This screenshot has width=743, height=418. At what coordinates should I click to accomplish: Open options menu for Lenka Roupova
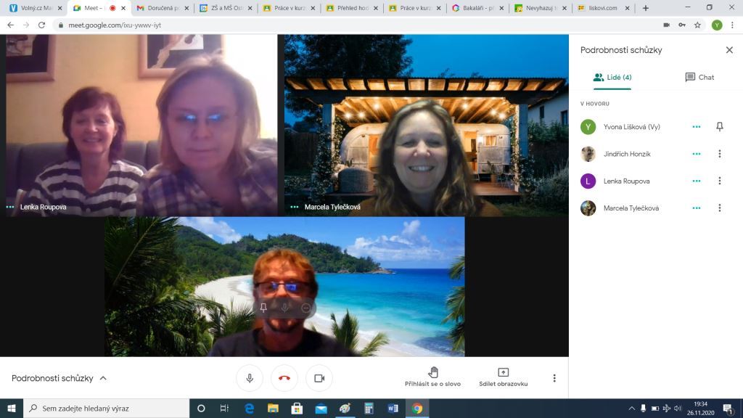(719, 181)
